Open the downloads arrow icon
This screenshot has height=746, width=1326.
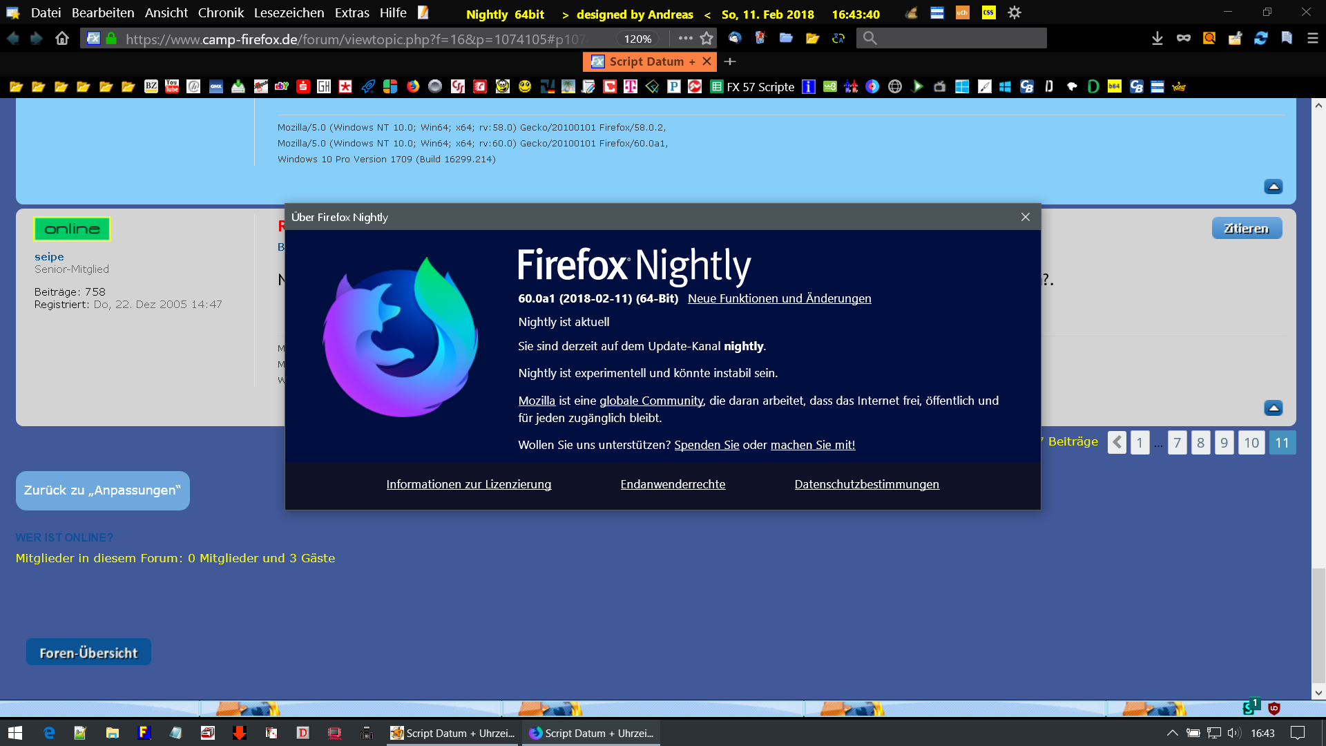[x=1157, y=39]
